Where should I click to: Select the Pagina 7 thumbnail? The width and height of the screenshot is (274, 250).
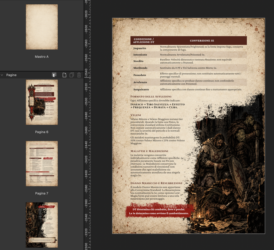(x=42, y=164)
